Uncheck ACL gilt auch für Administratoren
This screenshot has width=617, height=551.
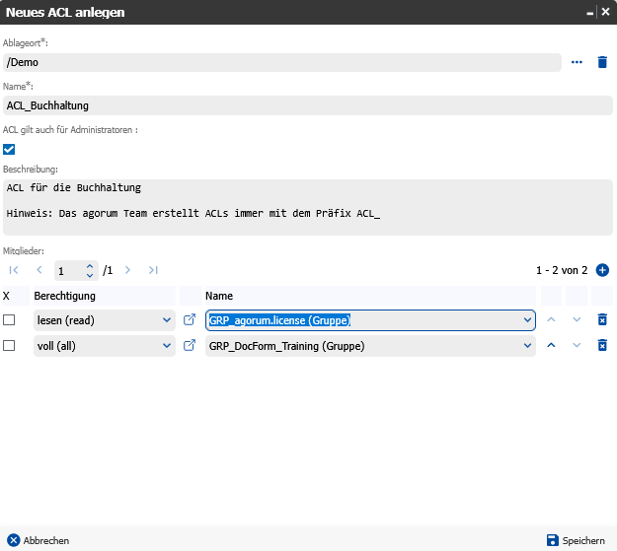click(x=9, y=150)
